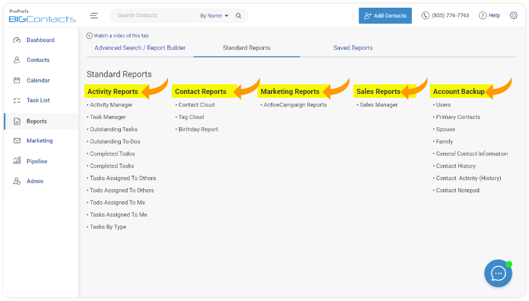Open Tasks Assigned To Others report
The width and height of the screenshot is (529, 301).
[123, 178]
